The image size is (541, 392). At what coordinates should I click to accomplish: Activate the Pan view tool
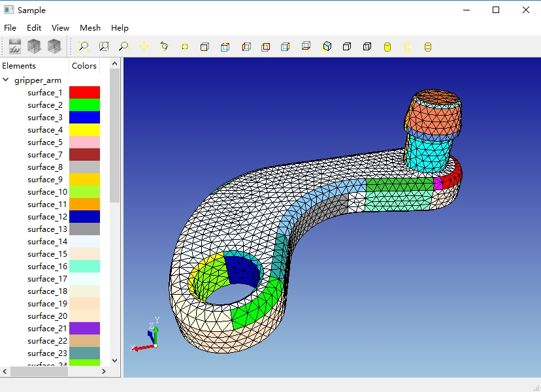click(x=144, y=46)
